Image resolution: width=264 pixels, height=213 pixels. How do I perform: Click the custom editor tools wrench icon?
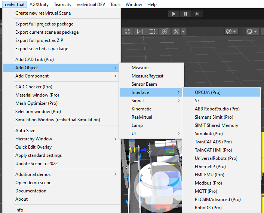(x=176, y=31)
